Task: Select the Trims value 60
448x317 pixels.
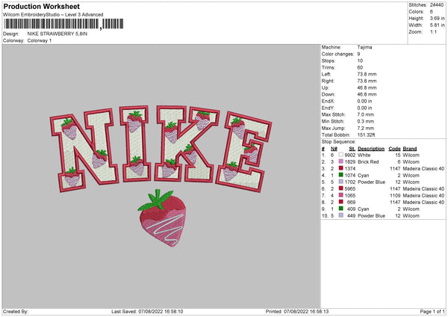Action: 360,67
